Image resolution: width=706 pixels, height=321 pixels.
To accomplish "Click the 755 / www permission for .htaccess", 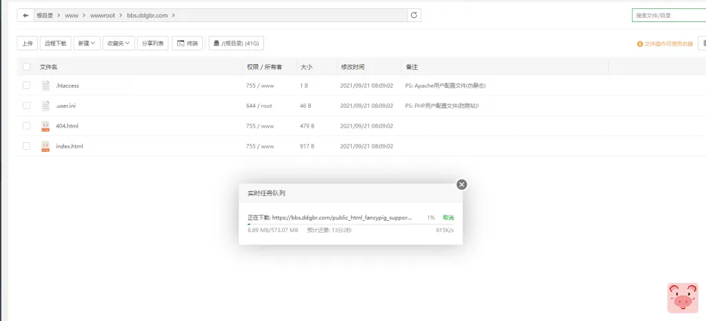I will [x=260, y=85].
